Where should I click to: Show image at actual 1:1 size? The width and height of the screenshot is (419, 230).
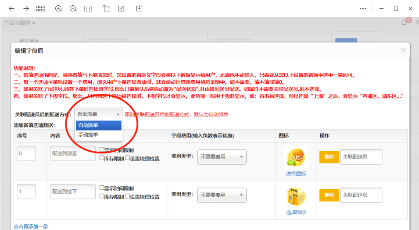click(88, 8)
